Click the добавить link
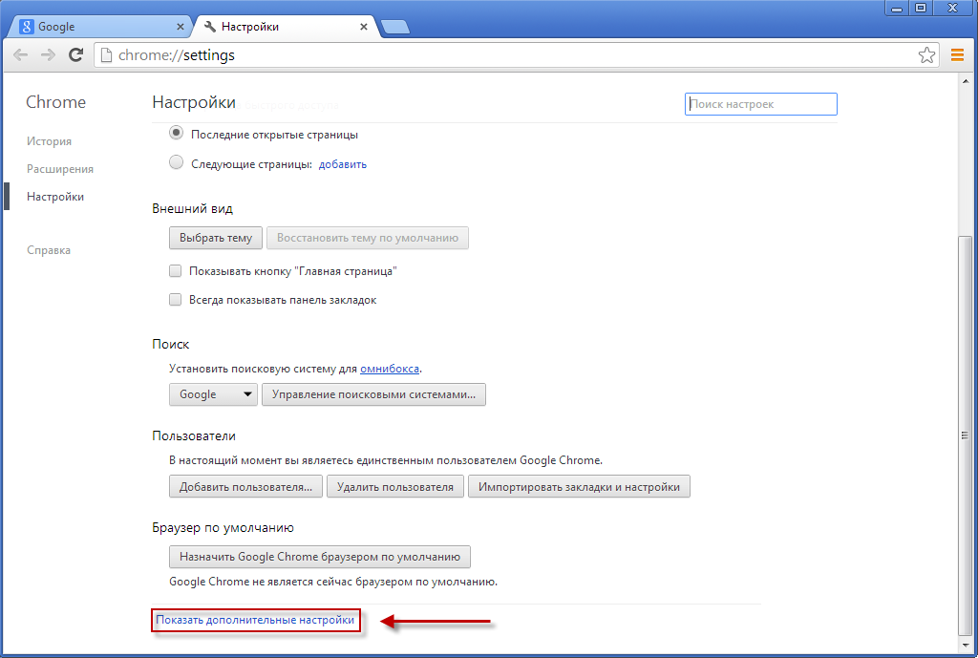Viewport: 978px width, 658px height. [343, 164]
